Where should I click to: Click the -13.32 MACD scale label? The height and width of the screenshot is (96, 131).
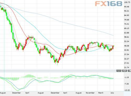[127, 90]
